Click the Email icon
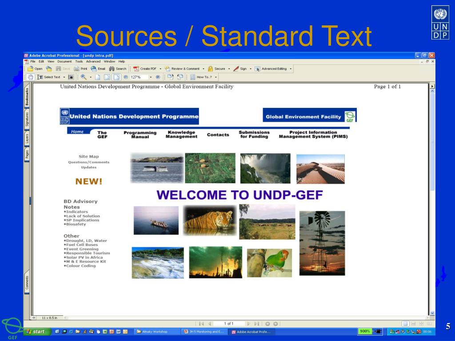This screenshot has height=341, width=455. [94, 69]
